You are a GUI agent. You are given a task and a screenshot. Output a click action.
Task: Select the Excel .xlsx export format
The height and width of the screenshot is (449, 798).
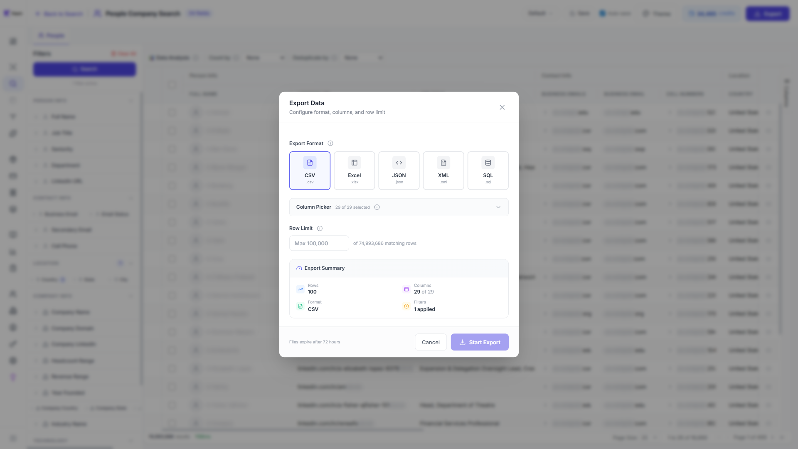[354, 170]
